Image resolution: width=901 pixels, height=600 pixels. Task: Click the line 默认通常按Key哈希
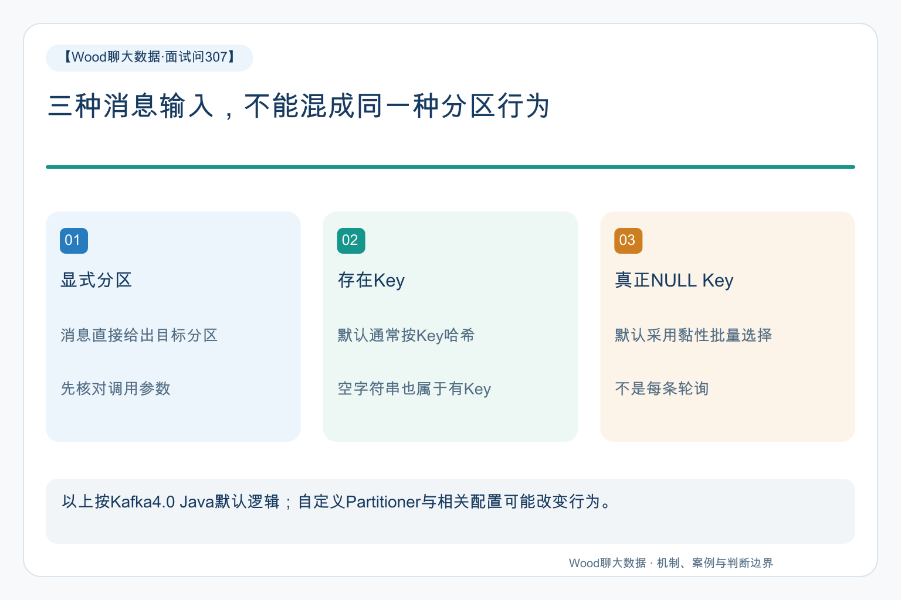[x=406, y=335]
